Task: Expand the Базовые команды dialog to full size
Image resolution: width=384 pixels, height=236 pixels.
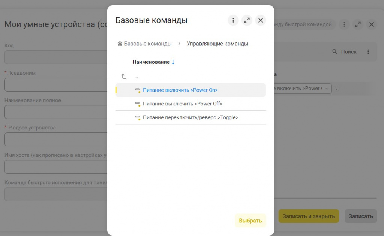Action: (x=247, y=20)
